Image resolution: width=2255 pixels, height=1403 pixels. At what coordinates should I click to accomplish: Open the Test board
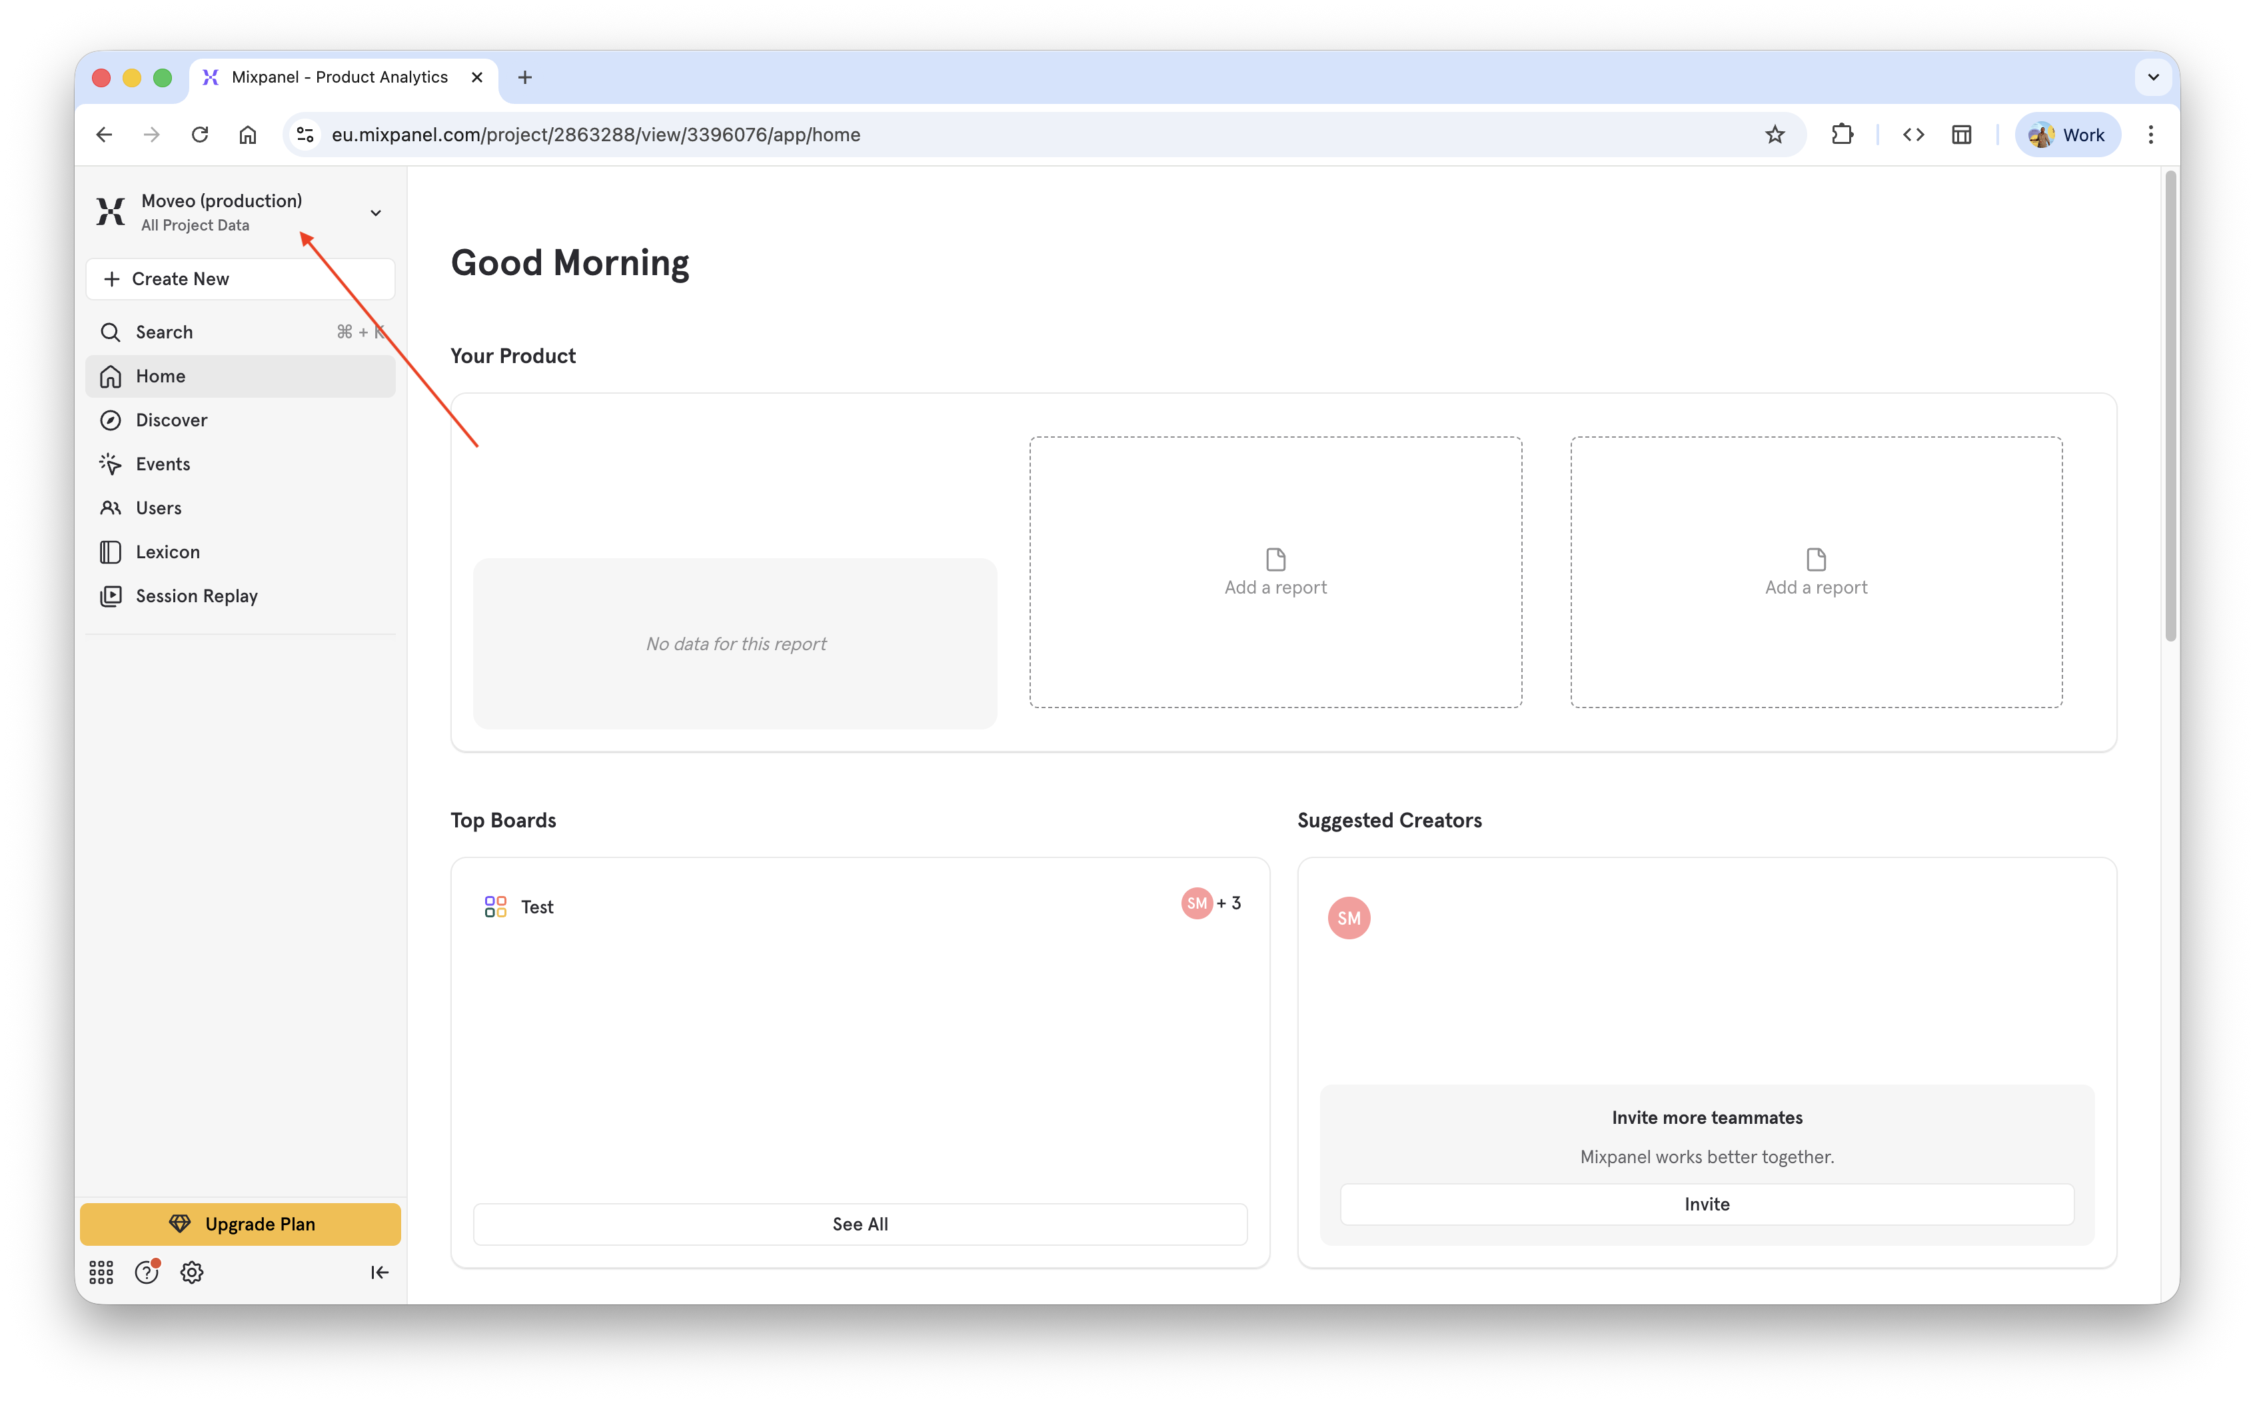tap(537, 907)
